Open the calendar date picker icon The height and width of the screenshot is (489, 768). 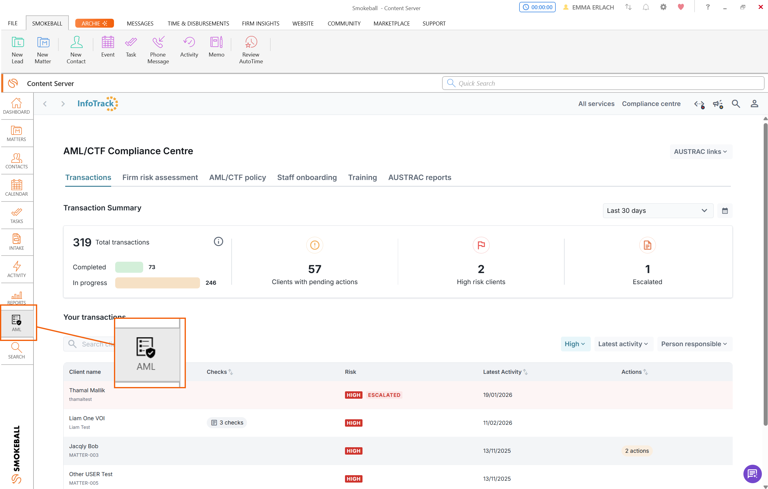[x=724, y=210]
